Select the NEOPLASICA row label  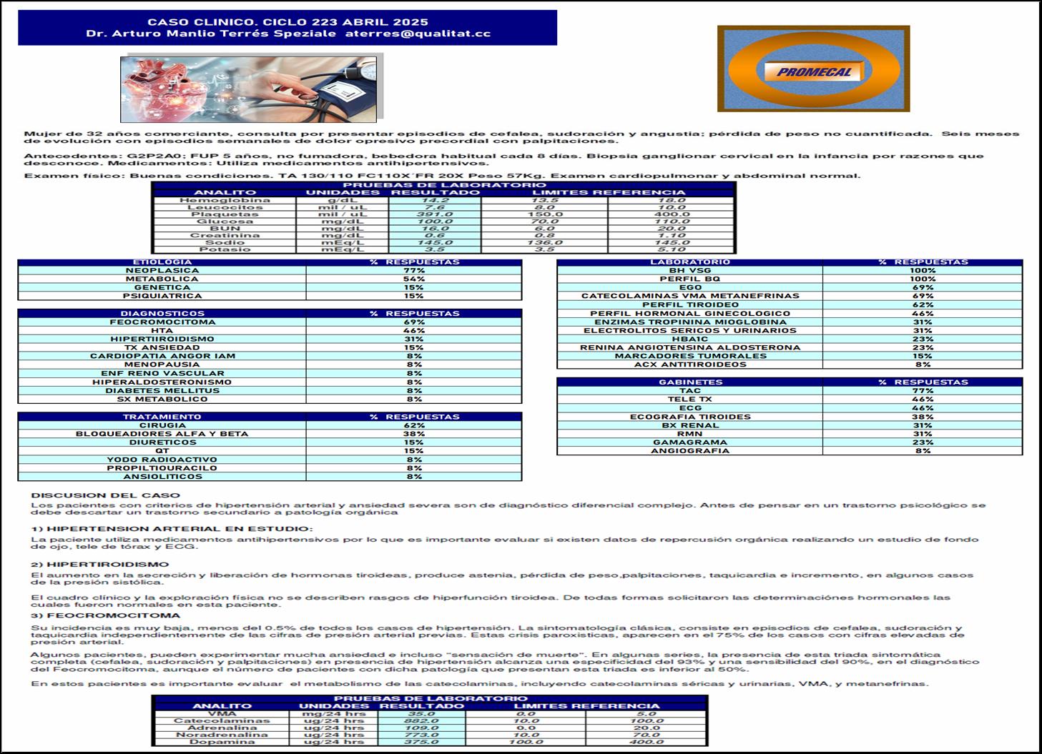(x=162, y=271)
